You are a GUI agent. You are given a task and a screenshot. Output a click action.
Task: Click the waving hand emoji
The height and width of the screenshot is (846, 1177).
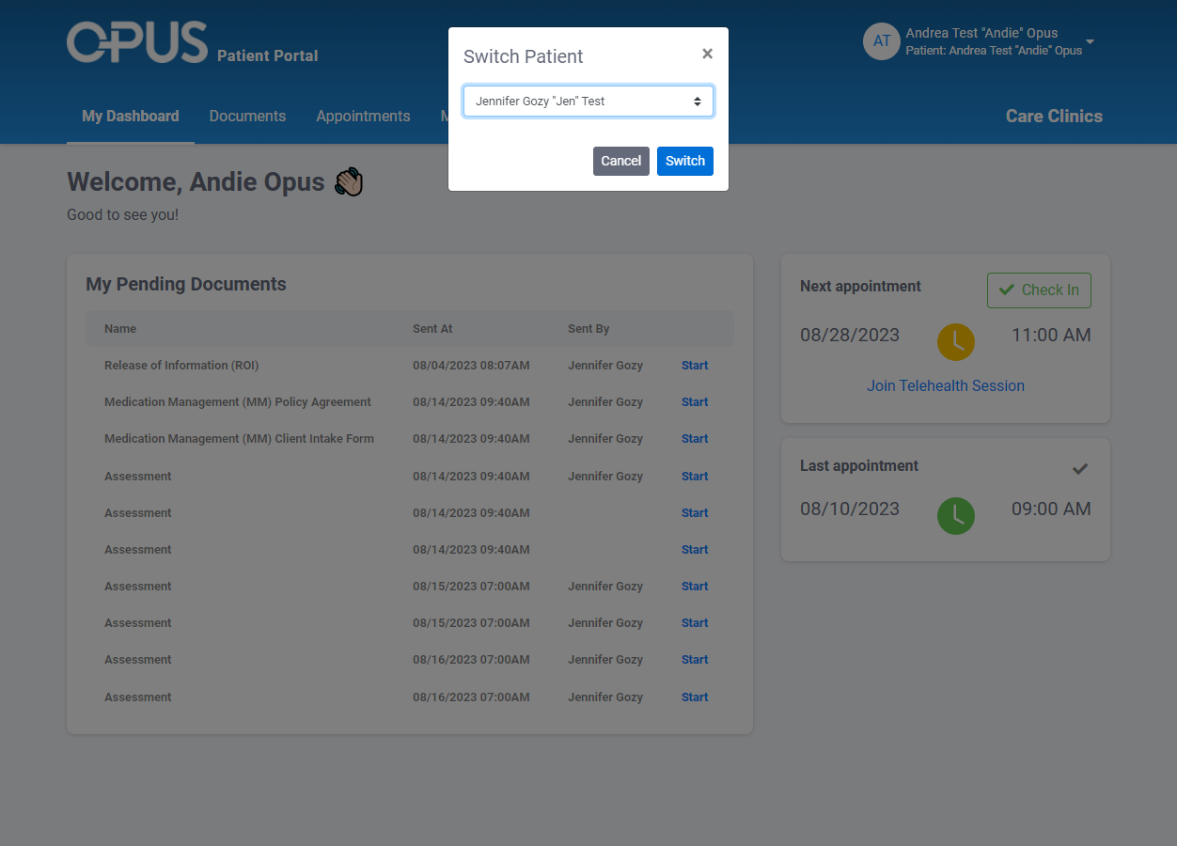pos(349,182)
